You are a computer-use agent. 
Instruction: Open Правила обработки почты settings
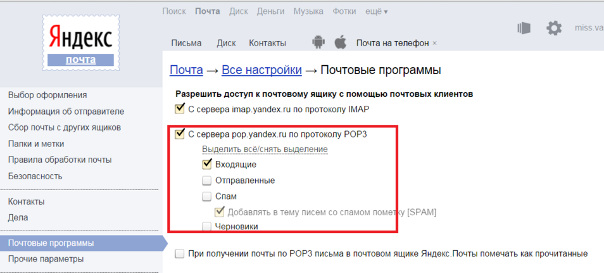60,160
